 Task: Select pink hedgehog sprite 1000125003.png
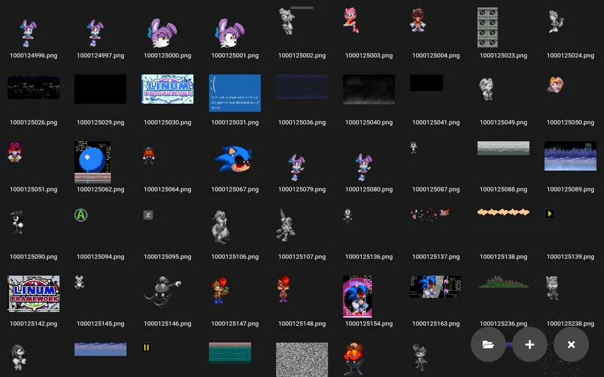click(351, 20)
